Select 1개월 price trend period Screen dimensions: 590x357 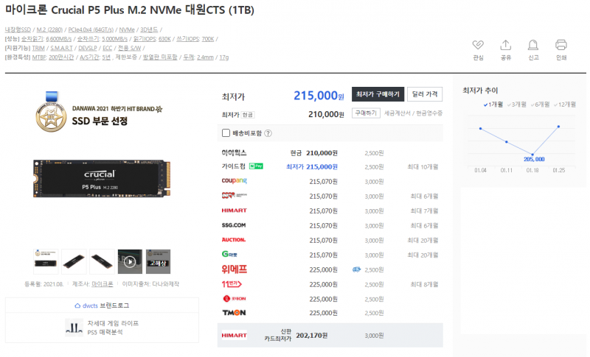coord(493,105)
